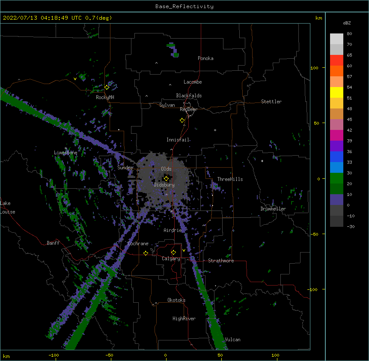Click the yellow diamond marker south of RedDeer
The image size is (369, 361).
[182, 120]
